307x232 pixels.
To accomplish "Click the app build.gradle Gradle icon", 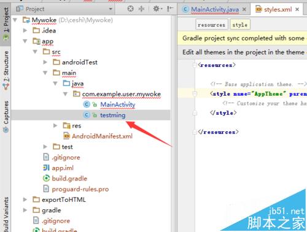I will (x=46, y=179).
